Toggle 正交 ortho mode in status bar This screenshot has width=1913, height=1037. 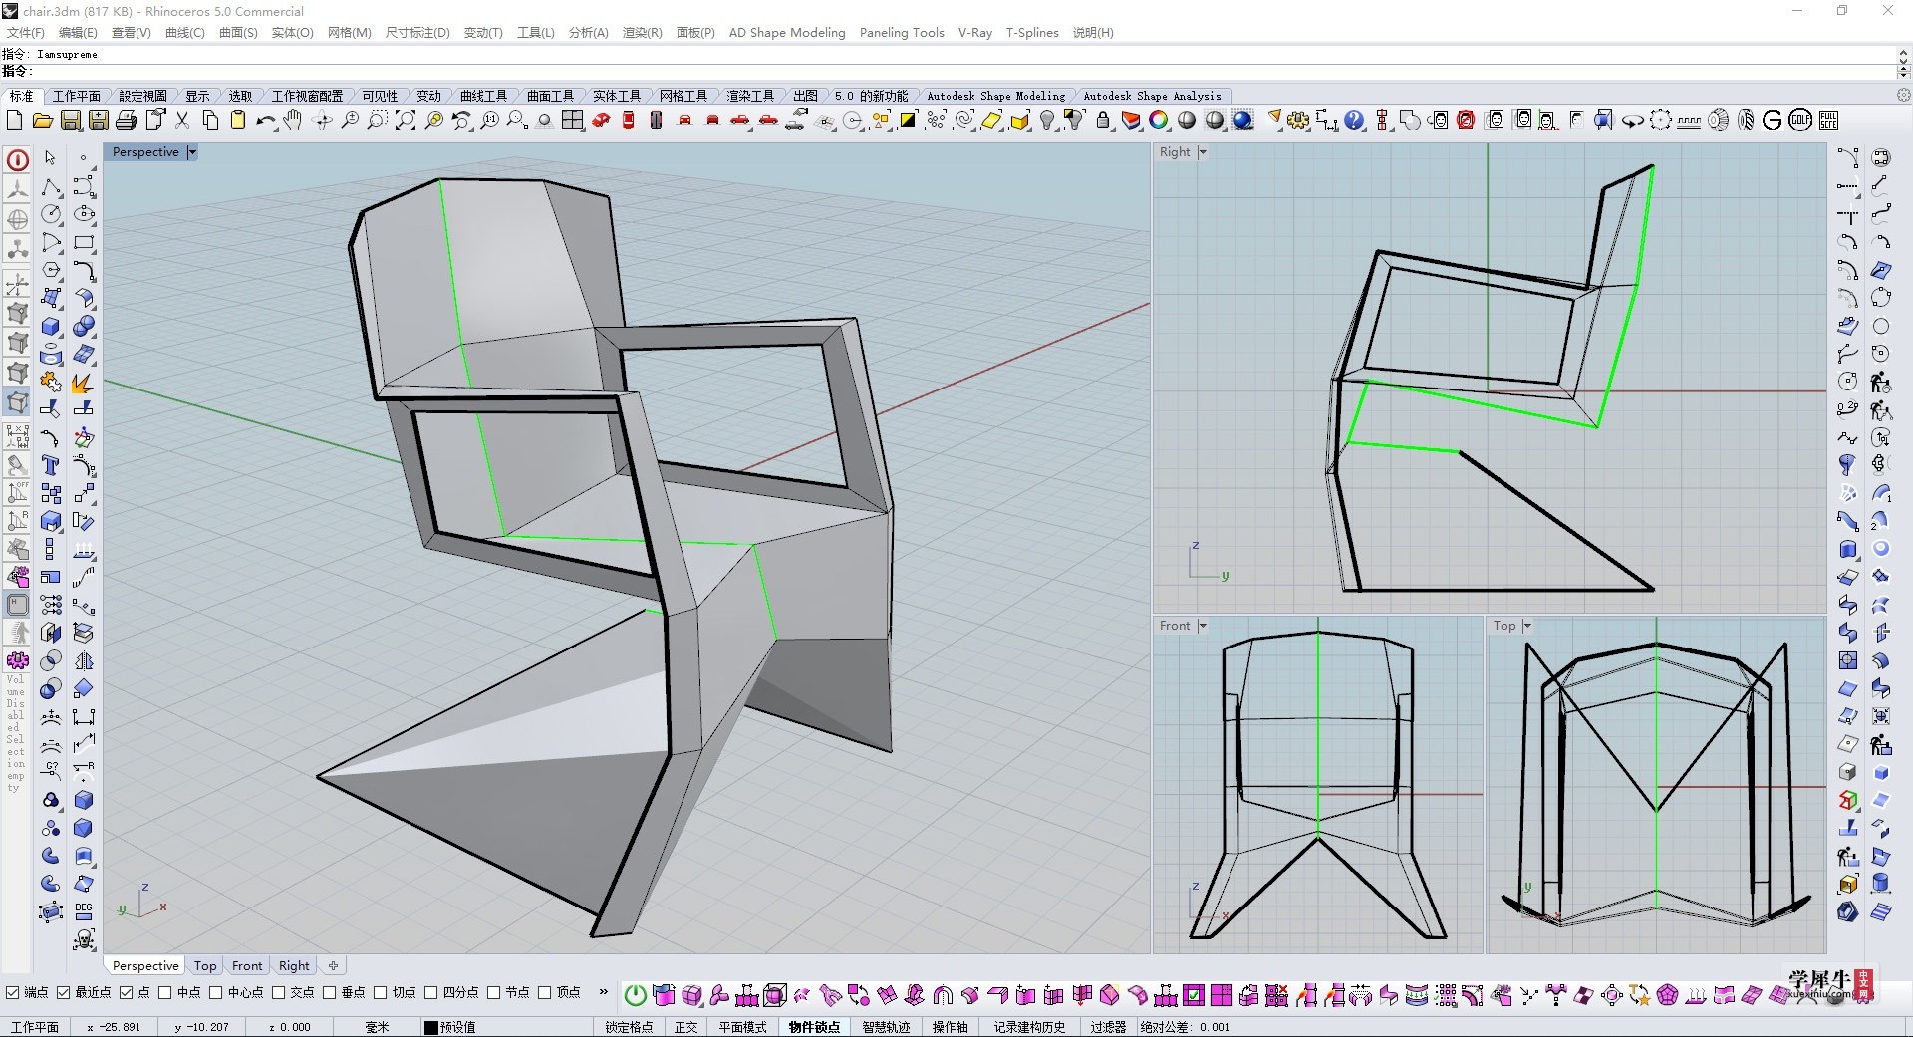(686, 1027)
